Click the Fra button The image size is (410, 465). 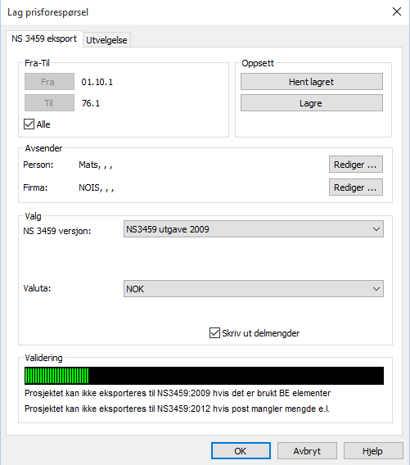tap(49, 82)
